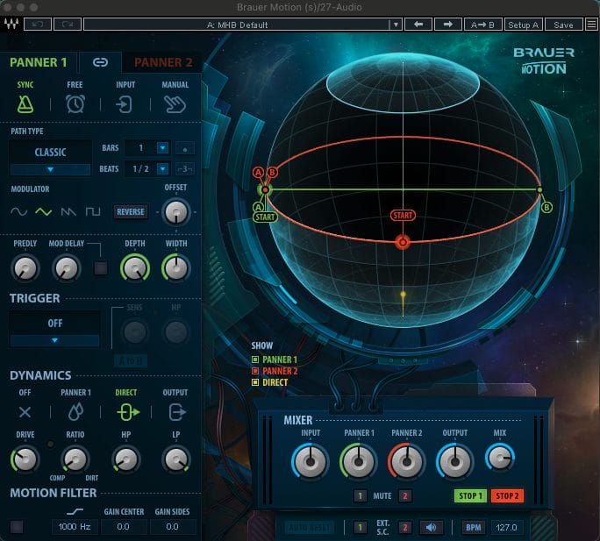
Task: Mute Panner 2 in the mixer
Action: tap(405, 496)
